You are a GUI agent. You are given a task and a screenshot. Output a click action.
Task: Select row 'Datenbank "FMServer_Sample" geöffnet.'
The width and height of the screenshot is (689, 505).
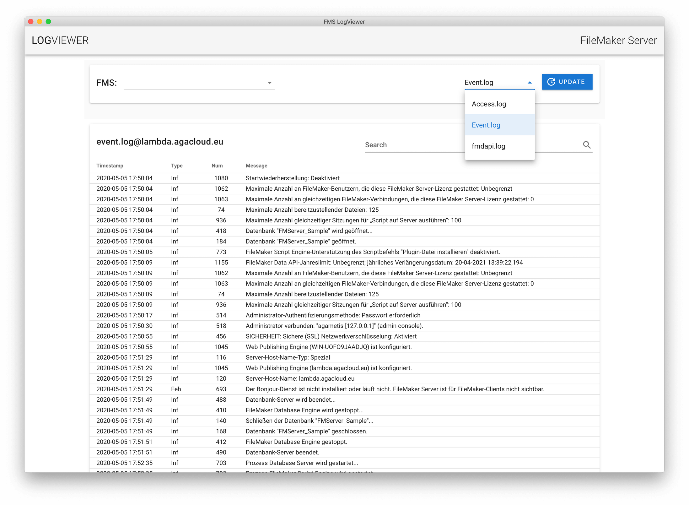(344, 242)
